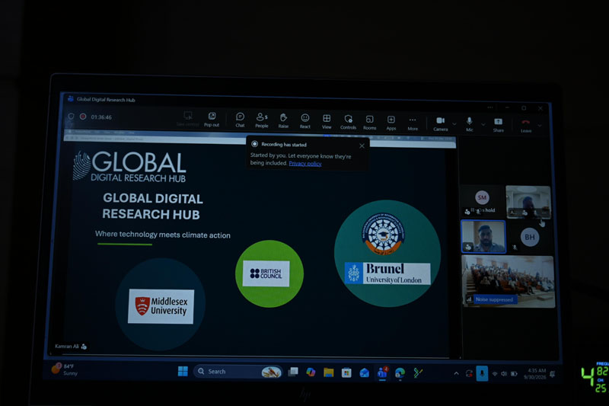Viewport: 609px width, 406px height.
Task: Expand the Mic options arrow
Action: coord(483,125)
